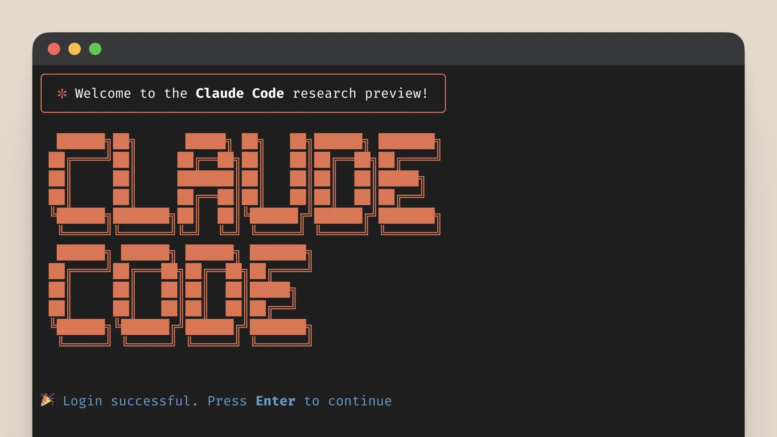Expand the research preview welcome message
Image resolution: width=777 pixels, height=437 pixels.
(x=243, y=93)
